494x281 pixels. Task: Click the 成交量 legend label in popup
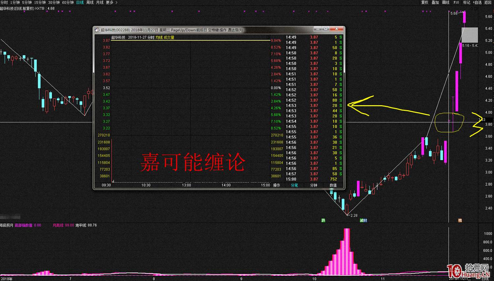coord(169,38)
